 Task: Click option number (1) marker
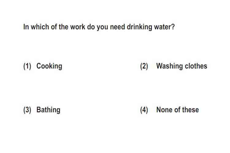[x=27, y=66]
